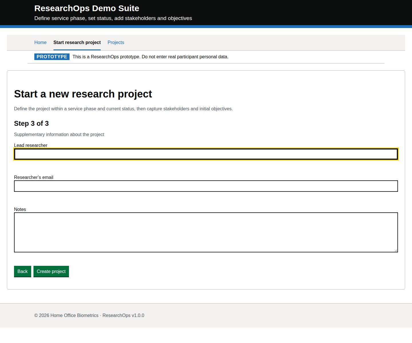
Task: Focus the Lead researcher text field
Action: point(206,154)
